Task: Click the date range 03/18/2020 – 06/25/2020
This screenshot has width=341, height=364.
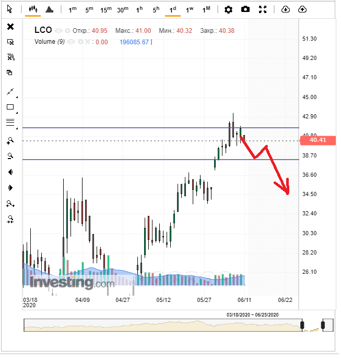Action: 252,315
